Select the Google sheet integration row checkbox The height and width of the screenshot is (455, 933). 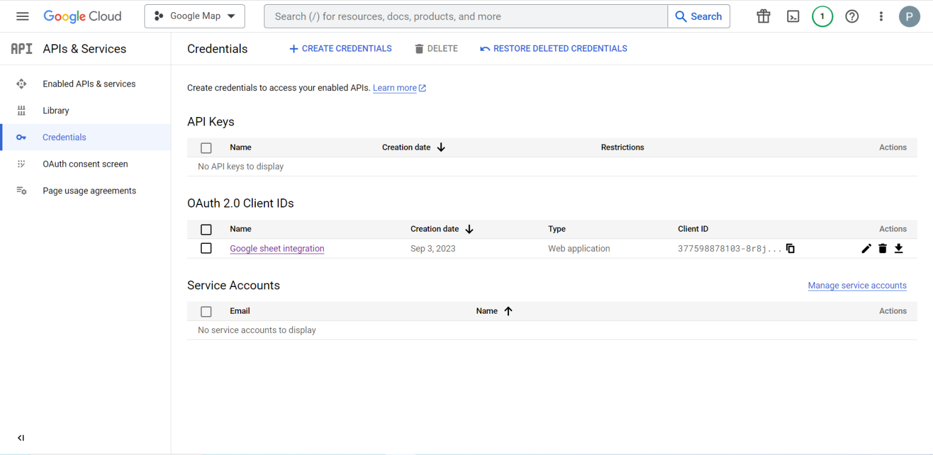[x=206, y=248]
